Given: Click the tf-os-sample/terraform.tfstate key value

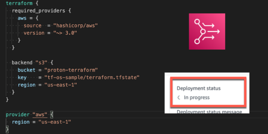Looking at the screenshot, I should [x=92, y=77].
